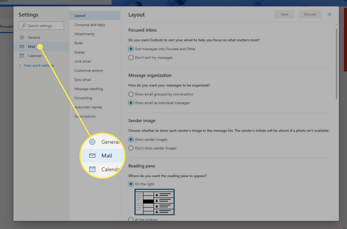Open the Layout settings tab

point(95,16)
